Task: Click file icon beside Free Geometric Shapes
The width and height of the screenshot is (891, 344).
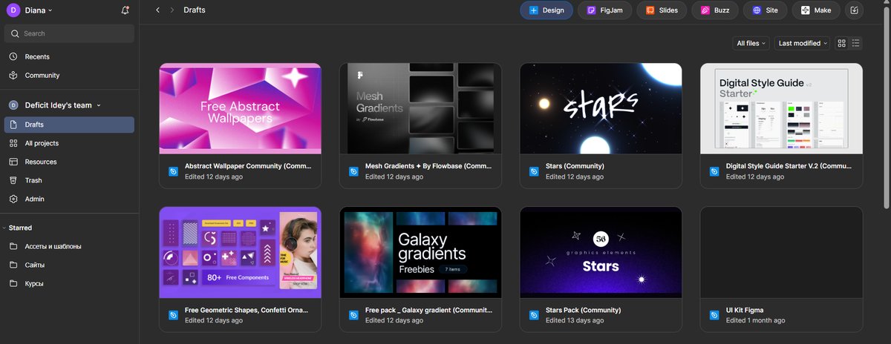Action: (x=173, y=315)
